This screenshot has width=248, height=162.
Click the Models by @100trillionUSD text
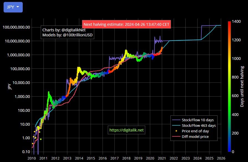[x=67, y=35]
